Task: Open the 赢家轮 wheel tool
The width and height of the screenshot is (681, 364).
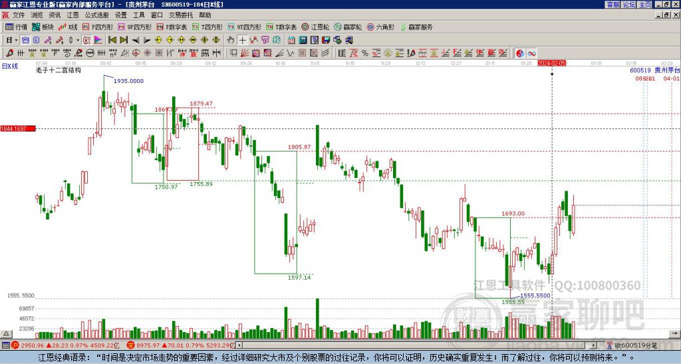Action: point(348,27)
